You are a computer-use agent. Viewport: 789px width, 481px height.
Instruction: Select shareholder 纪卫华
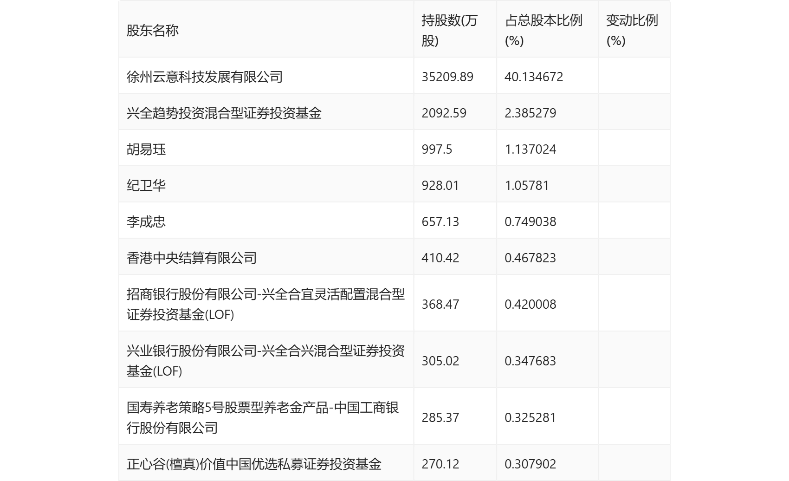click(146, 185)
